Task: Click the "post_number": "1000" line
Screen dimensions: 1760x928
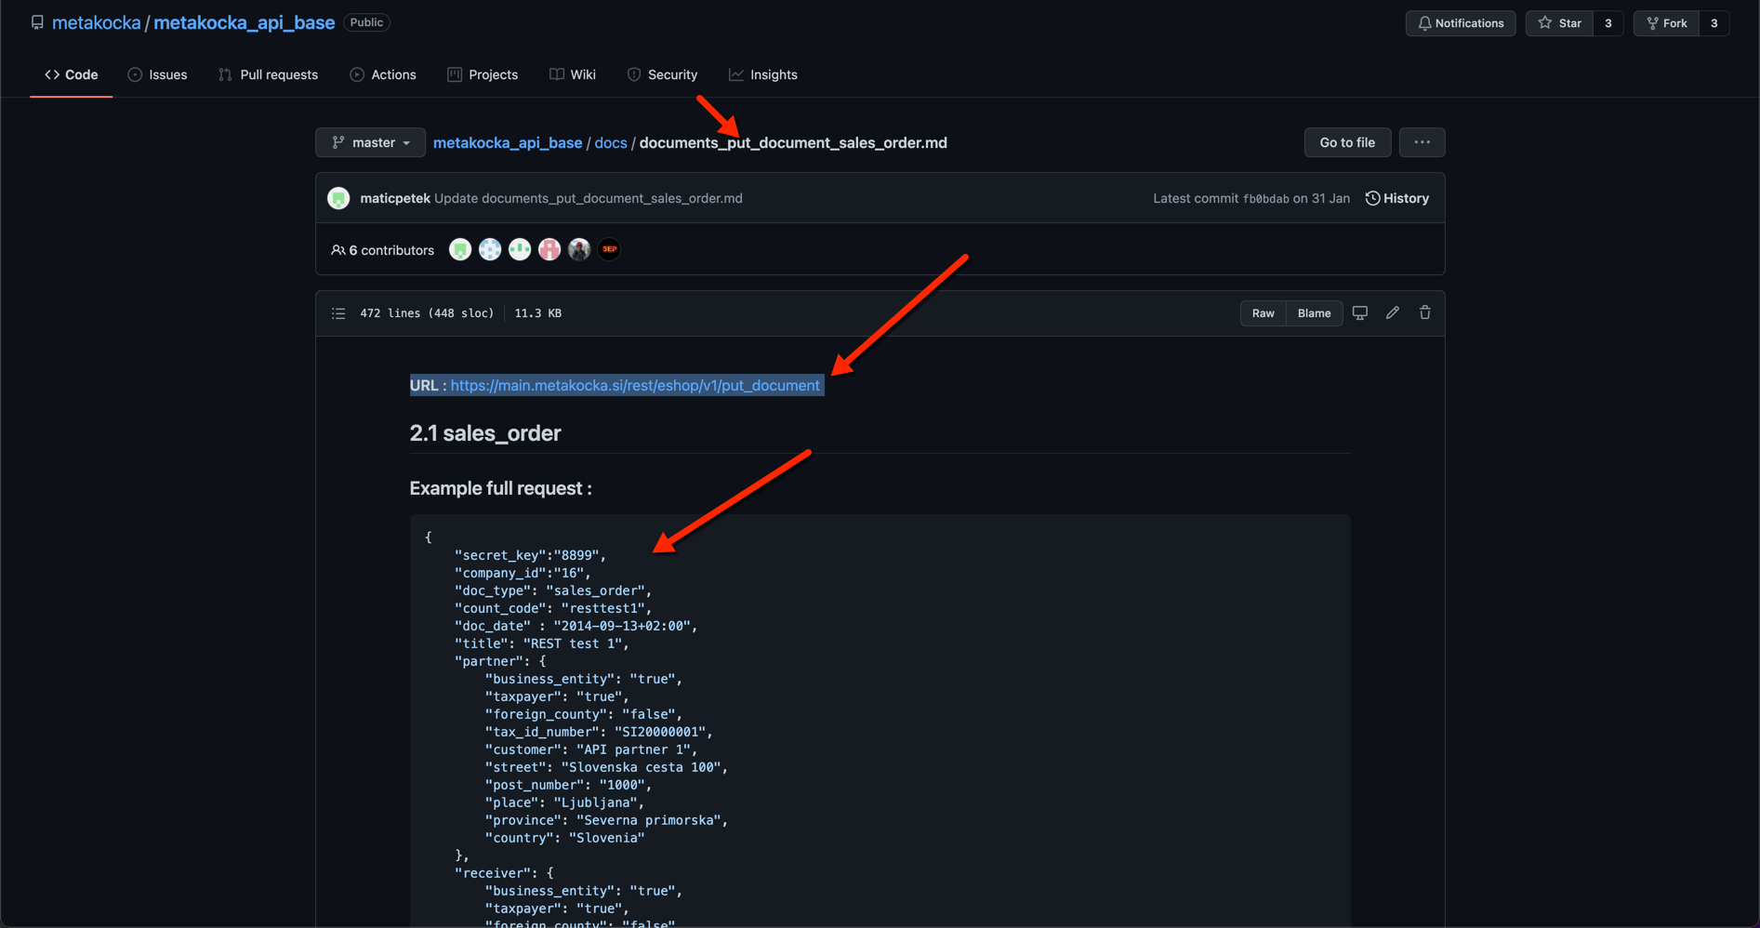Action: pyautogui.click(x=568, y=785)
